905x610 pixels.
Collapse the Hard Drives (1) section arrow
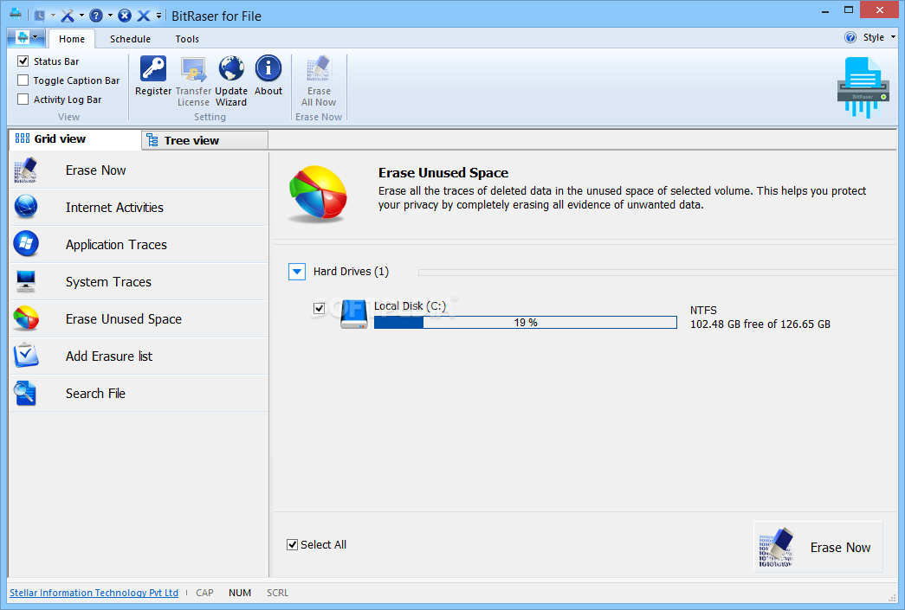(297, 272)
